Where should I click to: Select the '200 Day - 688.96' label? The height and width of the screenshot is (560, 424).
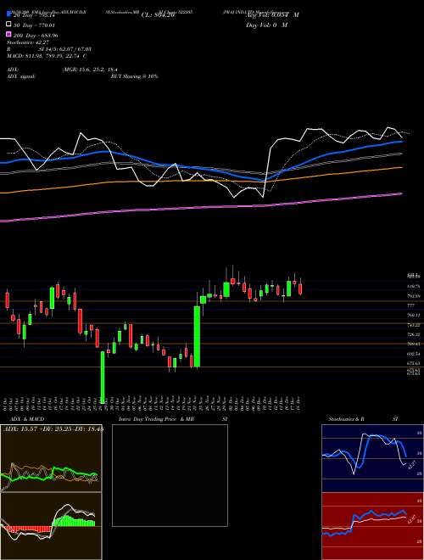(x=36, y=36)
